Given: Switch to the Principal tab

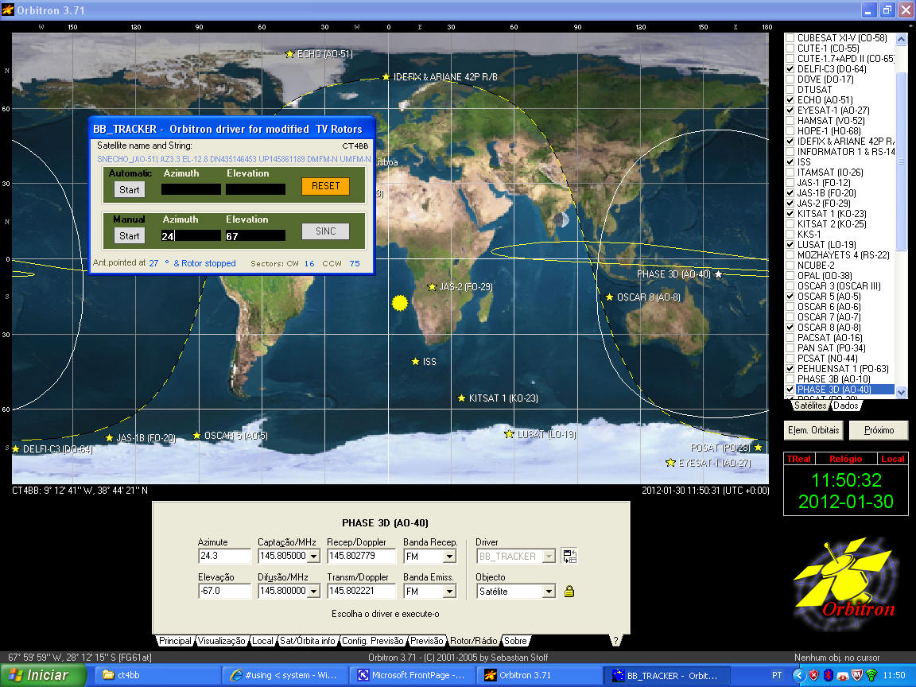Looking at the screenshot, I should [x=175, y=641].
